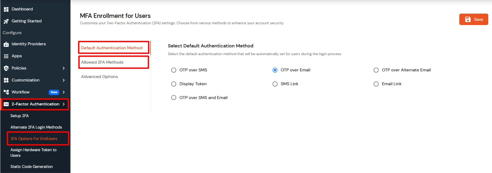Select the Getting Started rocket icon
Viewport: 492px width, 173px height.
pyautogui.click(x=6, y=21)
